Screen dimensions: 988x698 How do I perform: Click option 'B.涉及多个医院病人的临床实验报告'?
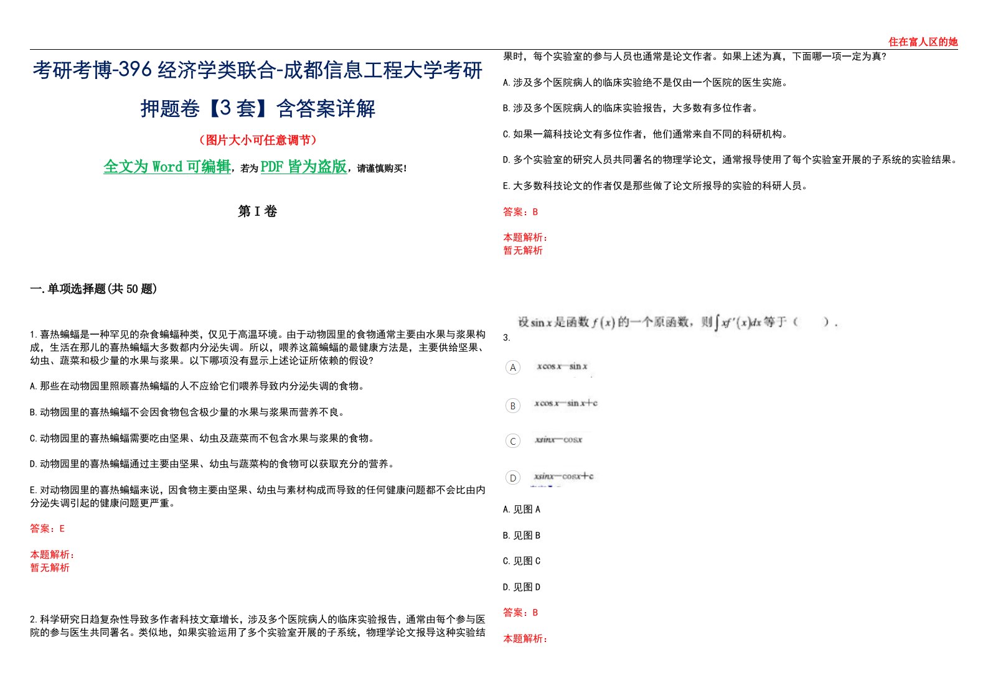click(x=632, y=108)
